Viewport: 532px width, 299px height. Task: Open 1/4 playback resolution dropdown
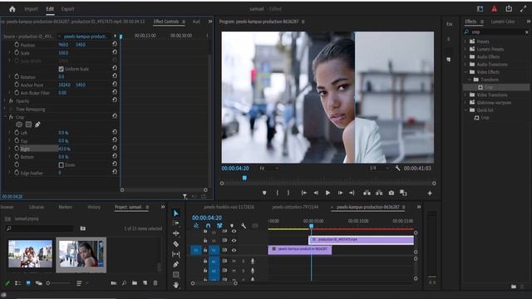(379, 168)
